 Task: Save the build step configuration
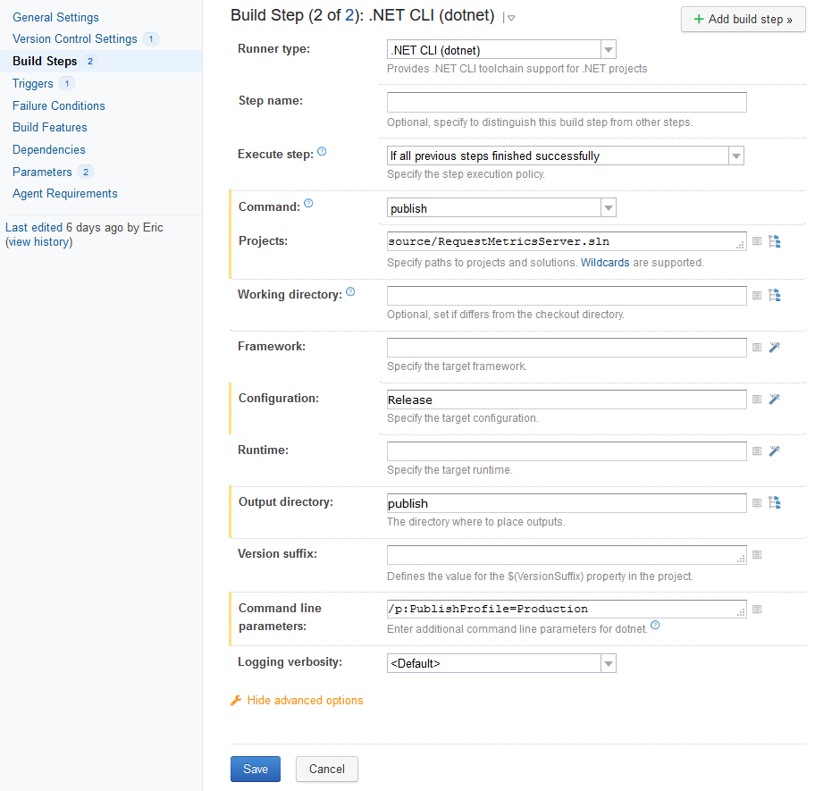click(255, 769)
